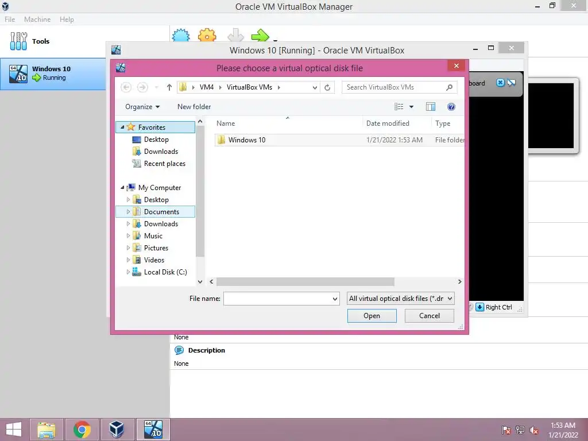Viewport: 588px width, 441px height.
Task: Click the Search VirtualBox VMs field
Action: [x=394, y=87]
